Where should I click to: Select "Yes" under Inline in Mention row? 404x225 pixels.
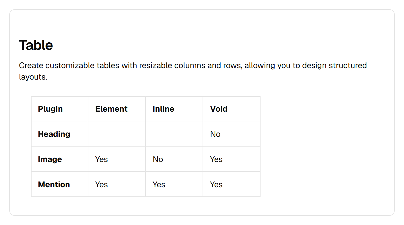coord(174,184)
